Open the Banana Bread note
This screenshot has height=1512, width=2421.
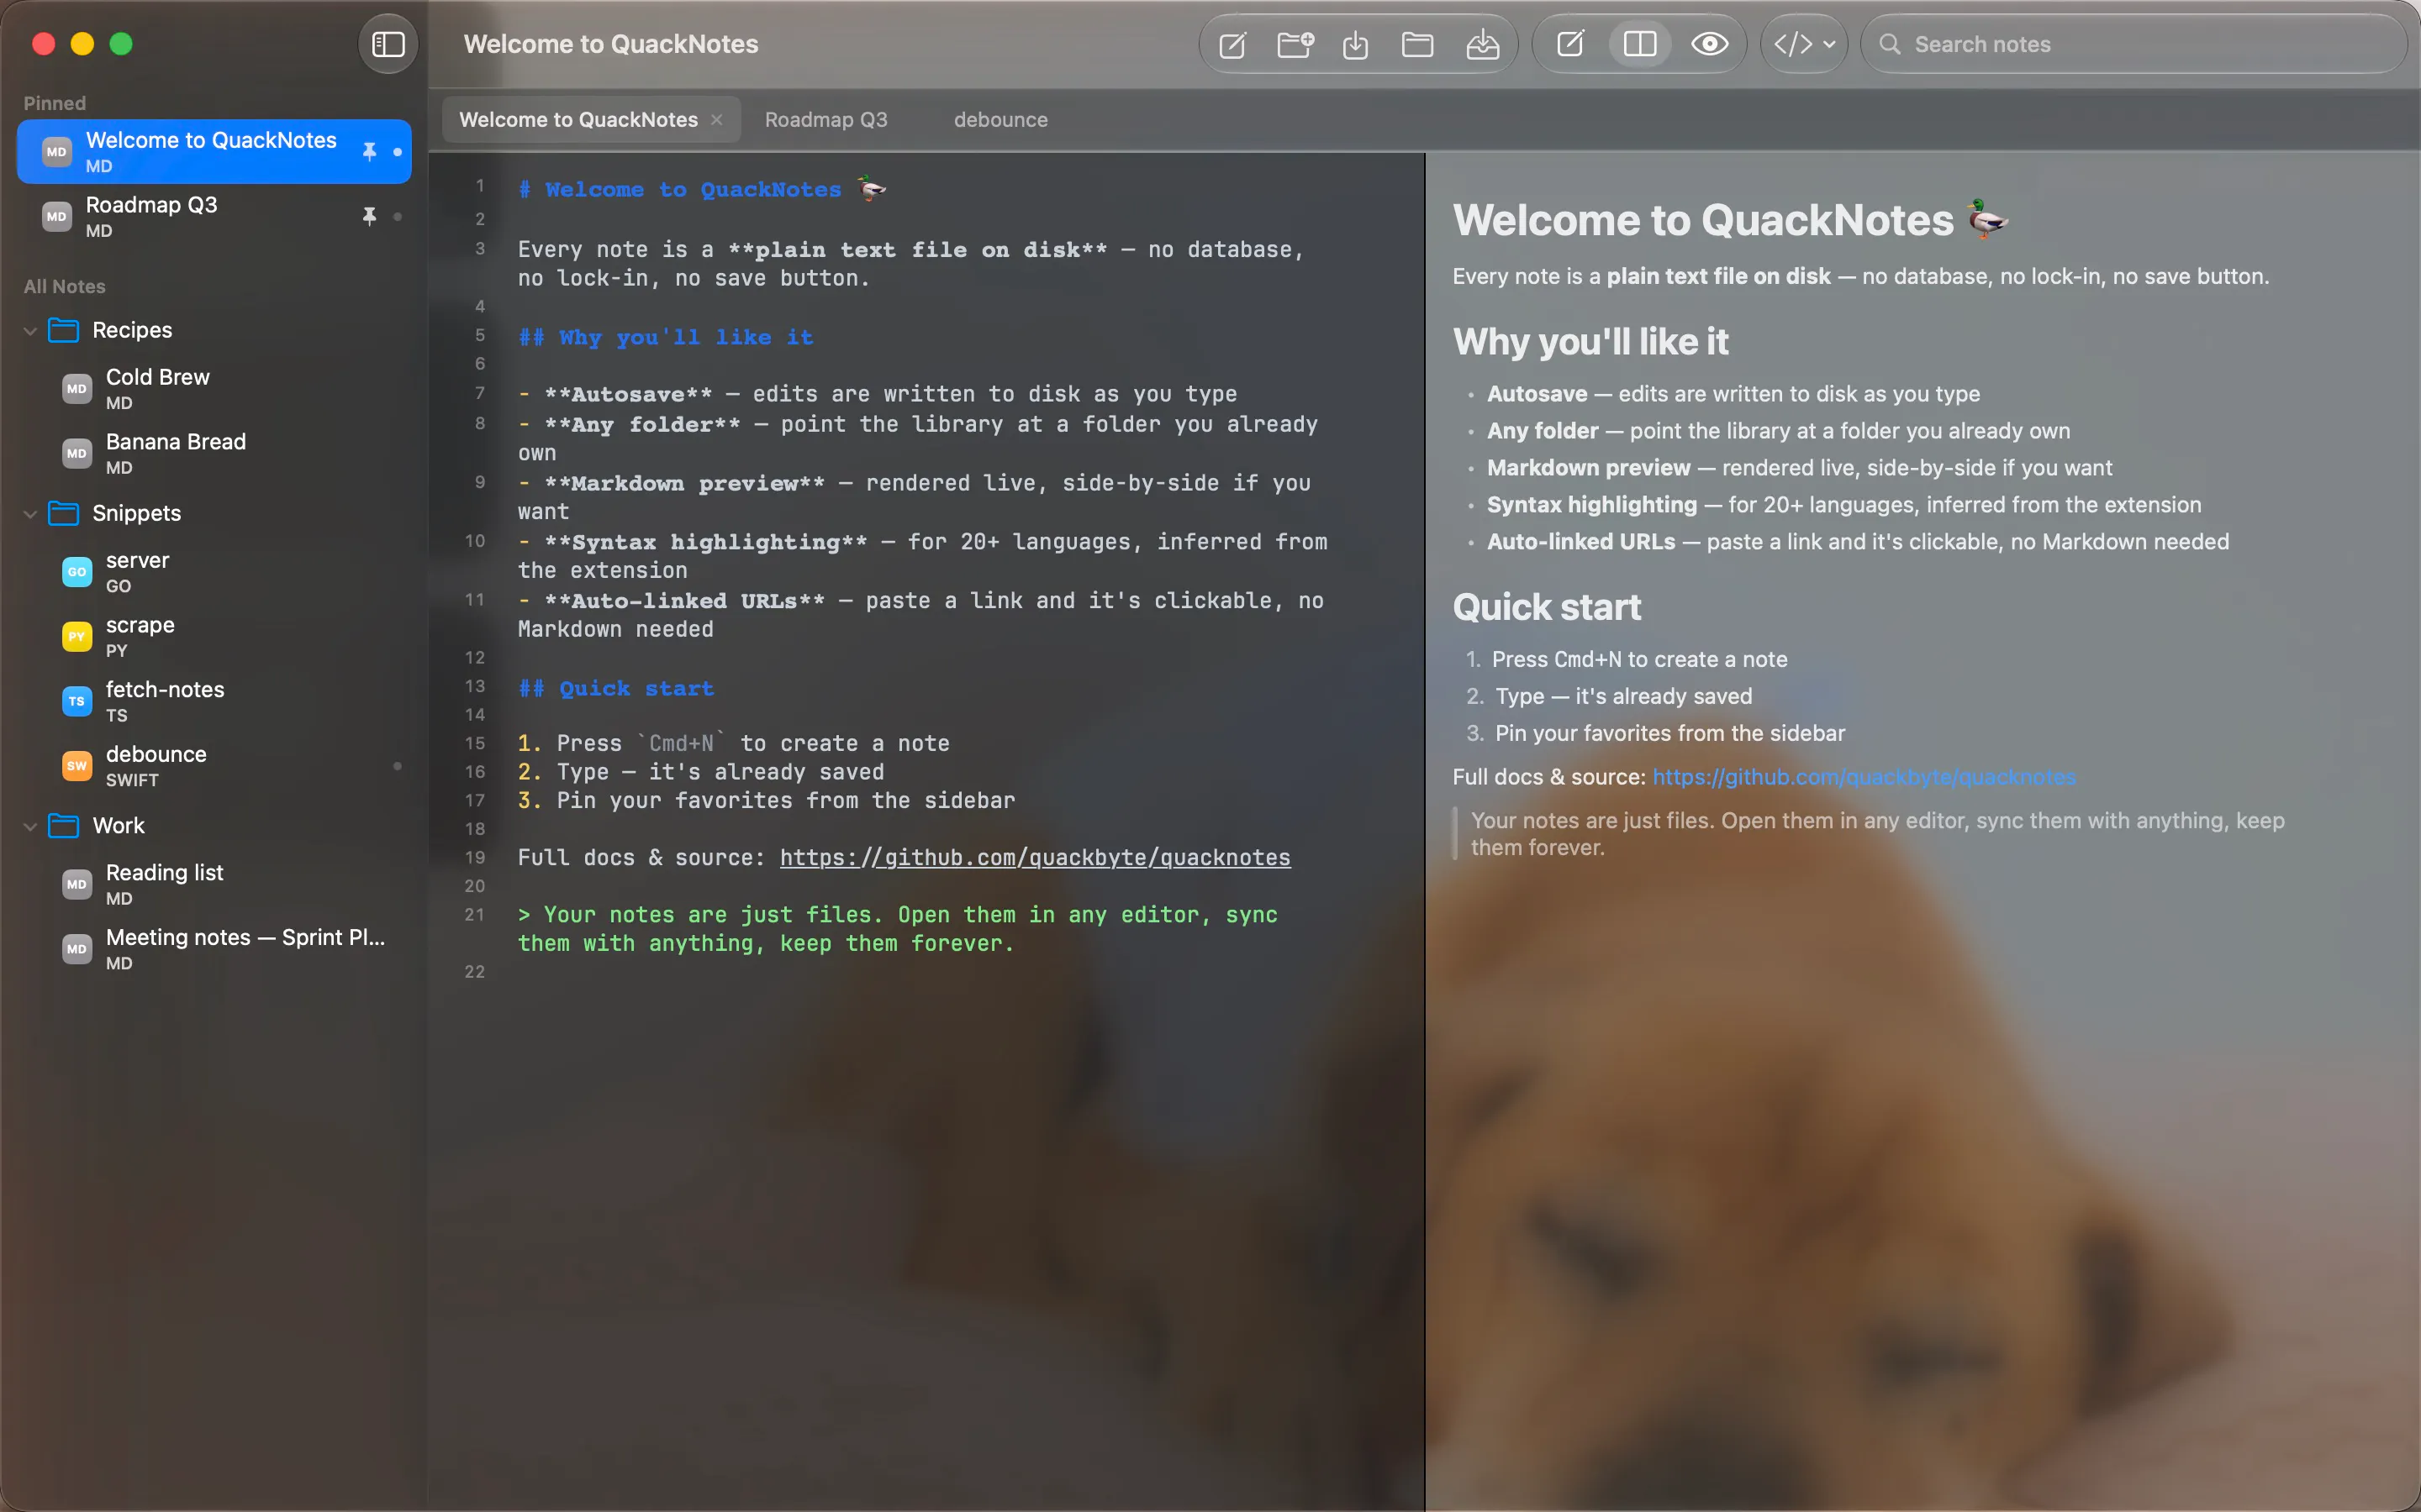pyautogui.click(x=214, y=454)
